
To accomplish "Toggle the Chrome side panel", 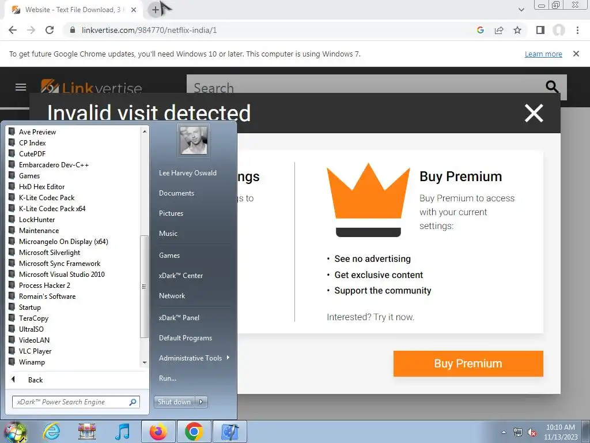I will click(x=540, y=30).
